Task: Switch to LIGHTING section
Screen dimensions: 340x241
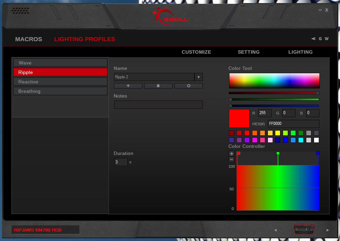Action: pos(300,52)
